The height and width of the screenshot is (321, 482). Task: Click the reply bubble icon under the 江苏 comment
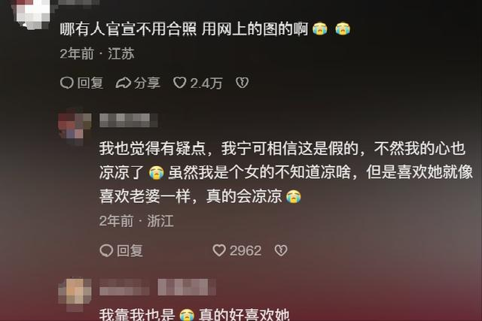click(x=67, y=83)
